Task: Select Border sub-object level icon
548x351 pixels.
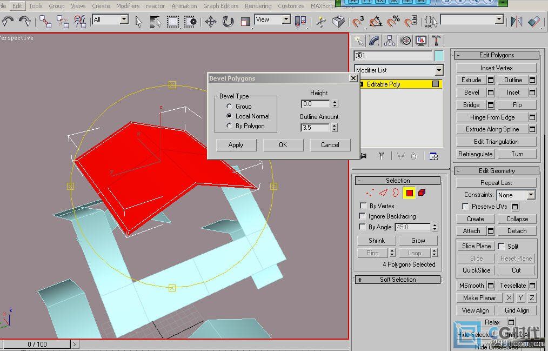Action: point(395,193)
